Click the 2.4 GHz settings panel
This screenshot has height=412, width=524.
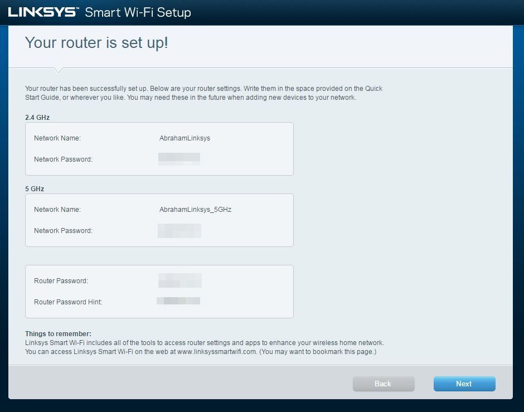click(159, 148)
